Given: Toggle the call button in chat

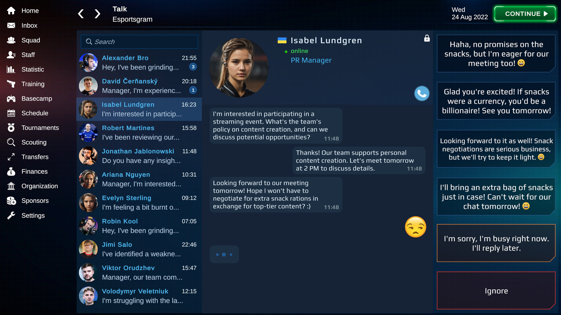Looking at the screenshot, I should (422, 93).
